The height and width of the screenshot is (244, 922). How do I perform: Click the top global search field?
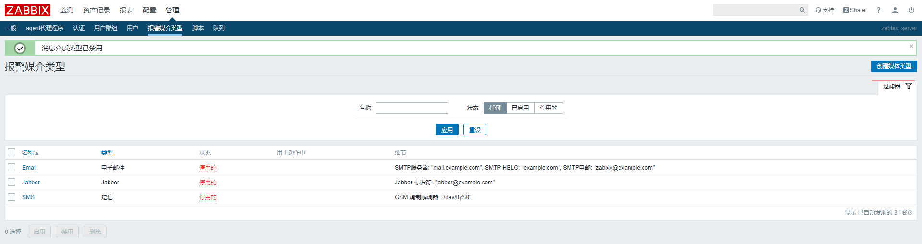755,10
